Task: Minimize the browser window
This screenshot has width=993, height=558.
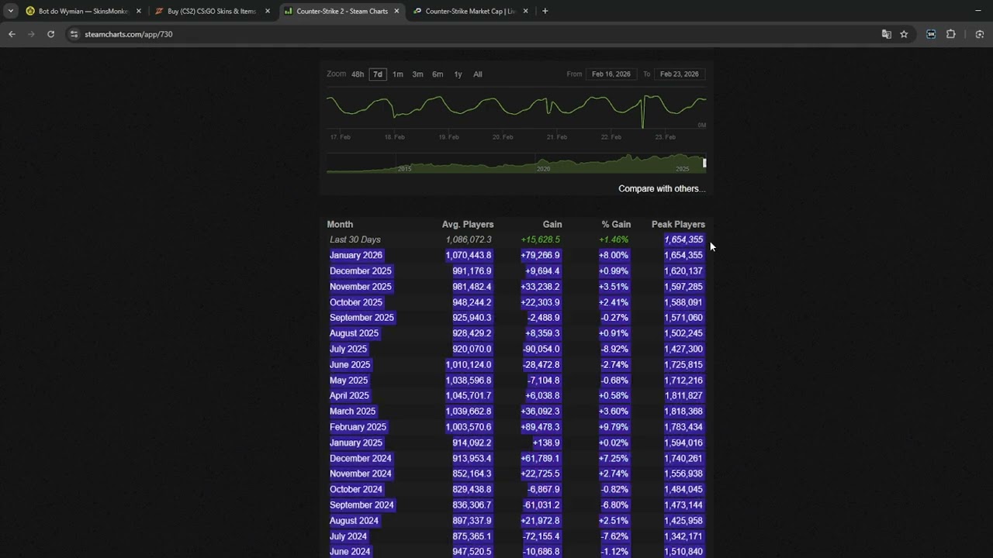Action: (x=978, y=11)
